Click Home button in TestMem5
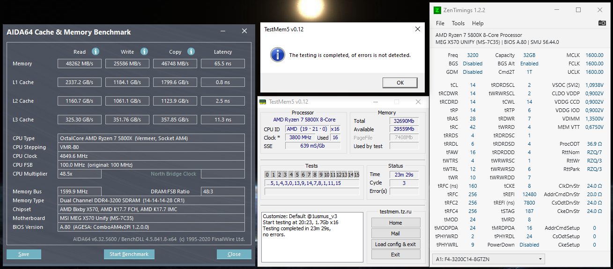The image size is (613, 269). click(395, 223)
